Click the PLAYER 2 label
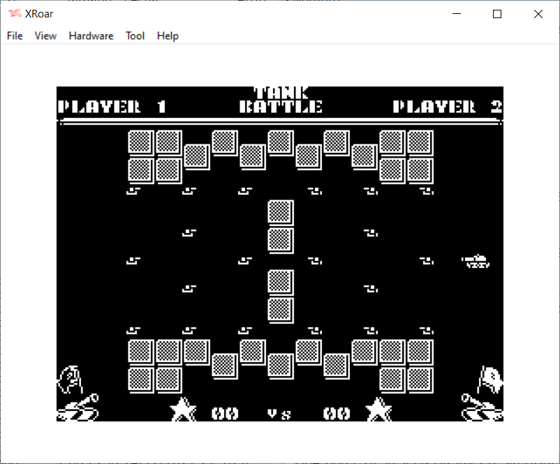The height and width of the screenshot is (464, 560). (x=447, y=107)
